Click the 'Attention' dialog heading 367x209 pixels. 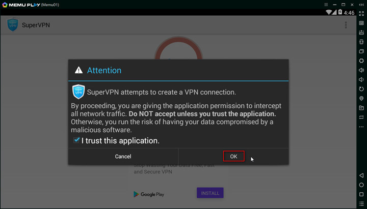pyautogui.click(x=104, y=70)
